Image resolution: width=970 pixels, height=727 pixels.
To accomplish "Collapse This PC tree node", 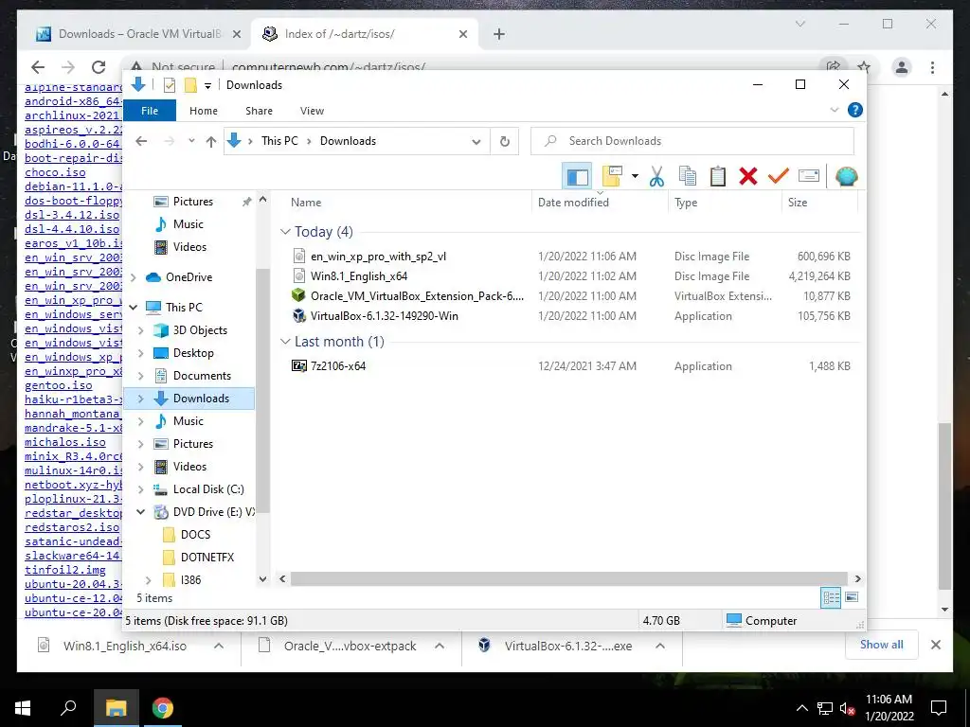I will (x=134, y=308).
